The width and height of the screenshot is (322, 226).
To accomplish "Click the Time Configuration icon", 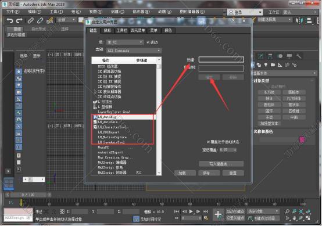I will tap(206, 218).
